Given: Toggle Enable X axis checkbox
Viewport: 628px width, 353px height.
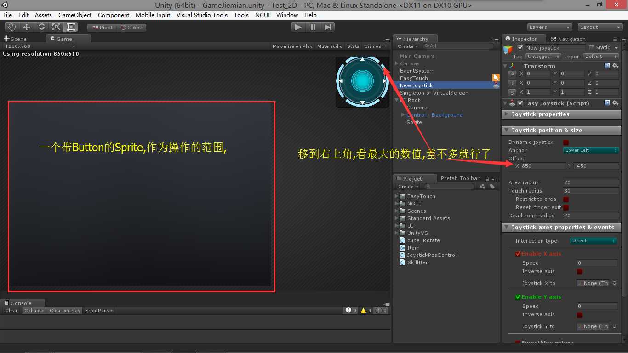Looking at the screenshot, I should tap(518, 254).
